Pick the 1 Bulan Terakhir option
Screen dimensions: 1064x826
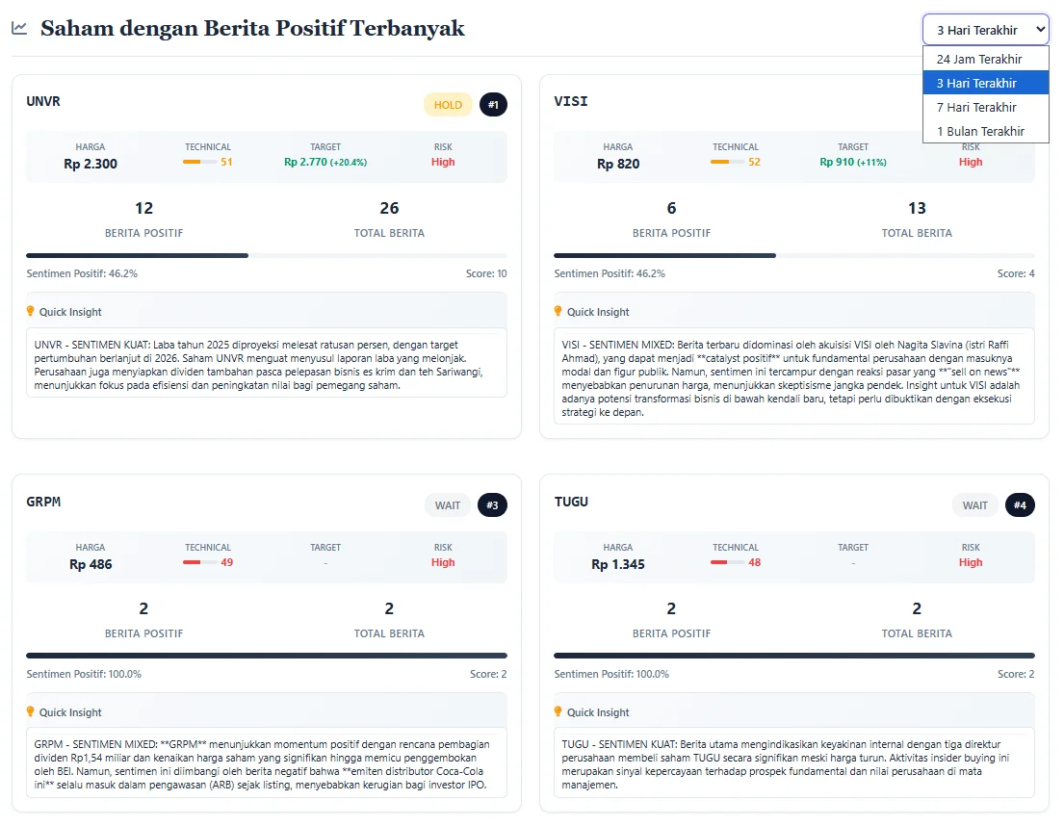980,131
